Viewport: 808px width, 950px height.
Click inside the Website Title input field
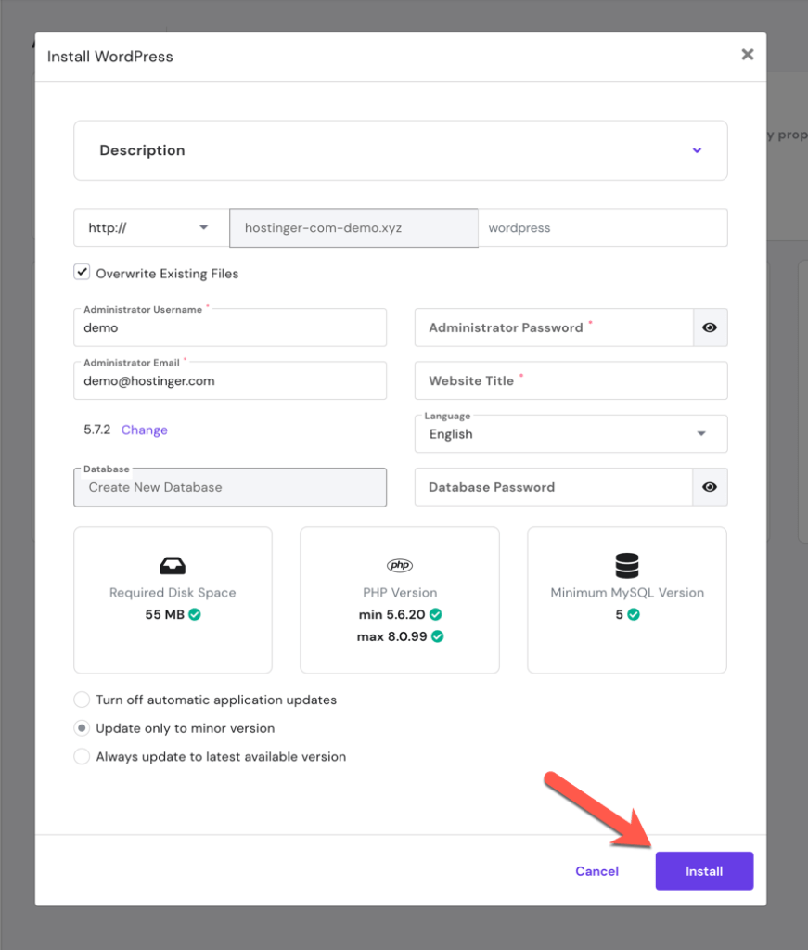point(571,380)
